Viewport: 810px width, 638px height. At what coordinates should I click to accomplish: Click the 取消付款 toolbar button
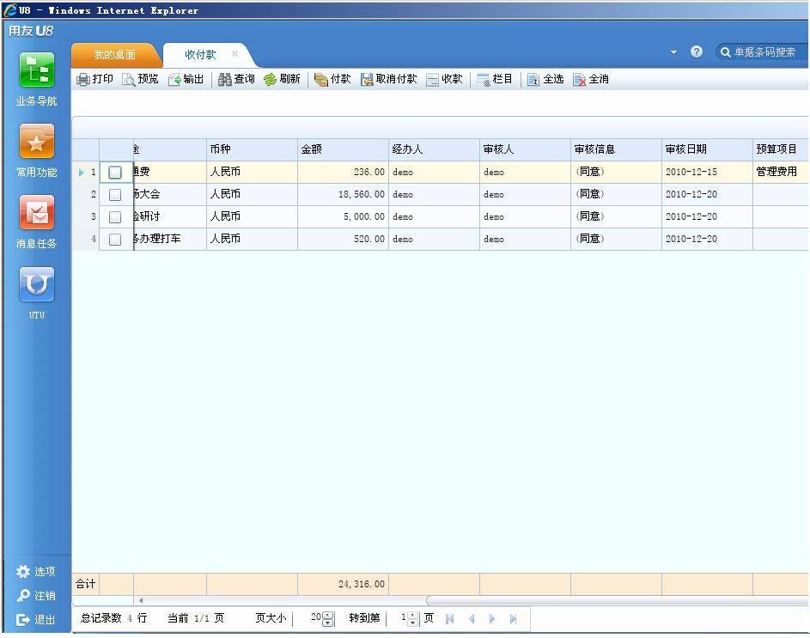388,79
